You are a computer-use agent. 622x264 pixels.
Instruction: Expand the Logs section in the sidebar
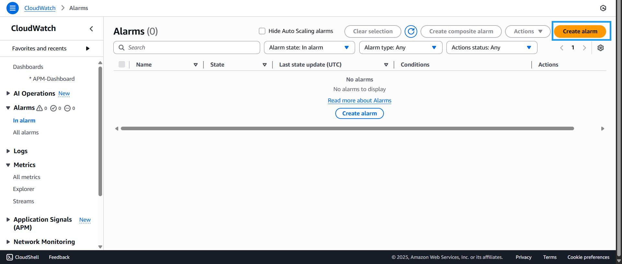8,151
